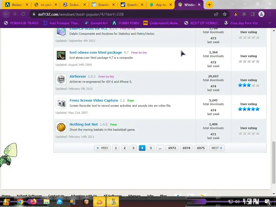Viewport: 276px width, 207px height.
Task: Click the browser forward arrow
Action: (15, 14)
